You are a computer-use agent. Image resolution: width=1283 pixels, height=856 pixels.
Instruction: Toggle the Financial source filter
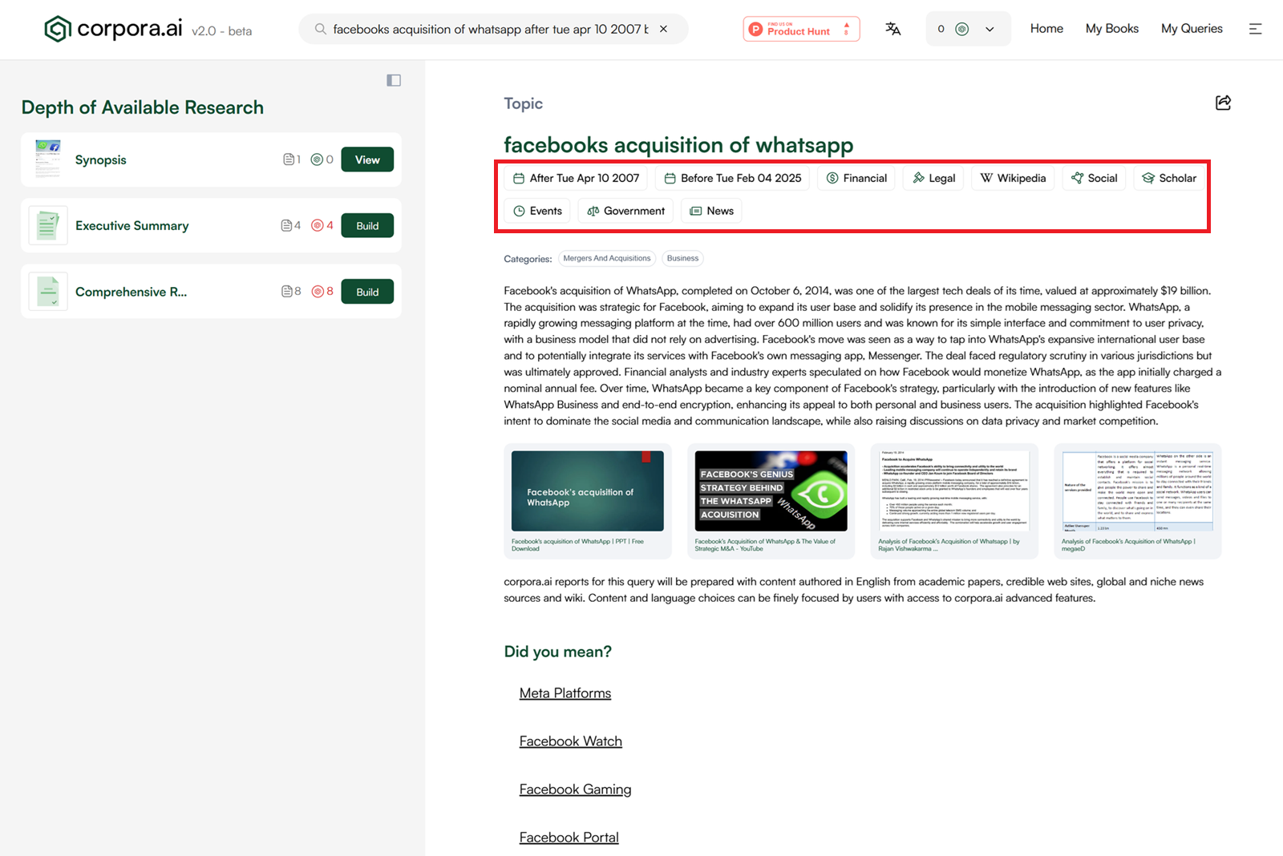(856, 178)
